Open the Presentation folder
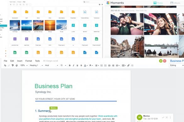 (x=73, y=12)
